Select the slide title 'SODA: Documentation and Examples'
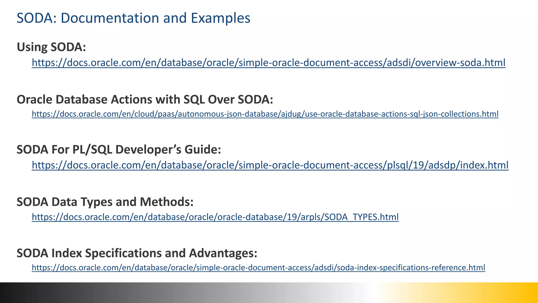 click(x=133, y=18)
